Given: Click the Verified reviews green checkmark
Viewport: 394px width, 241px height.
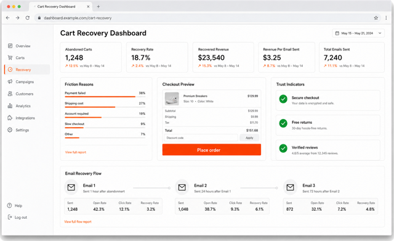Looking at the screenshot, I should [x=283, y=149].
